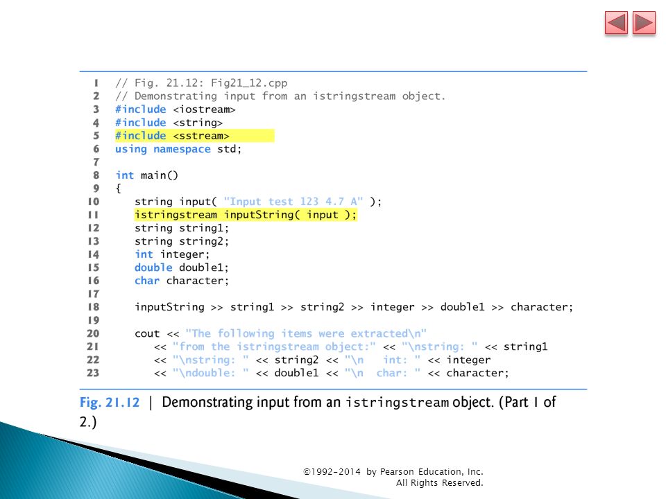Click line number 18
The width and height of the screenshot is (666, 499).
click(x=93, y=307)
